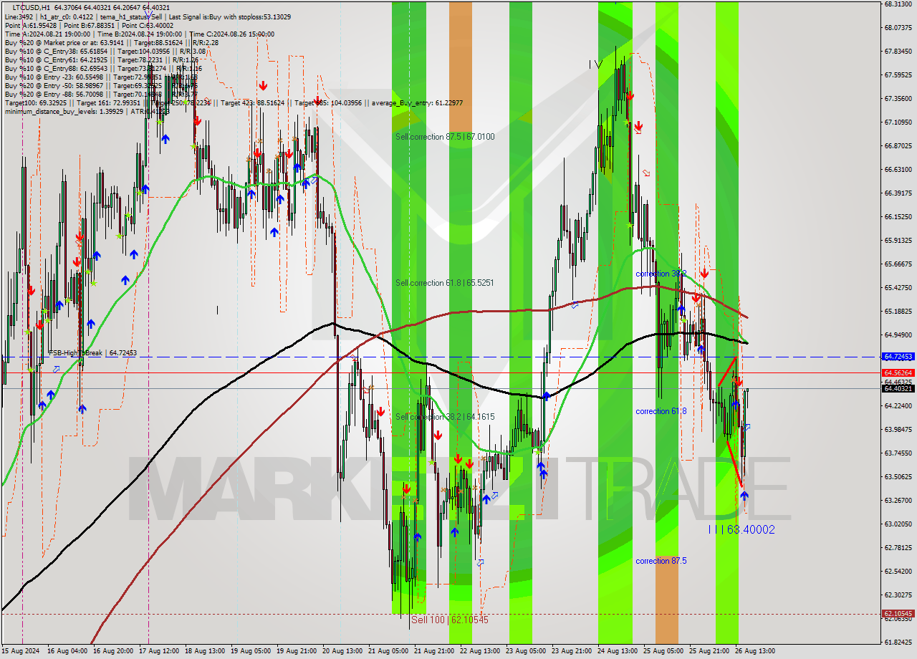
Task: Click the 67.59525 price axis value
Action: point(898,74)
